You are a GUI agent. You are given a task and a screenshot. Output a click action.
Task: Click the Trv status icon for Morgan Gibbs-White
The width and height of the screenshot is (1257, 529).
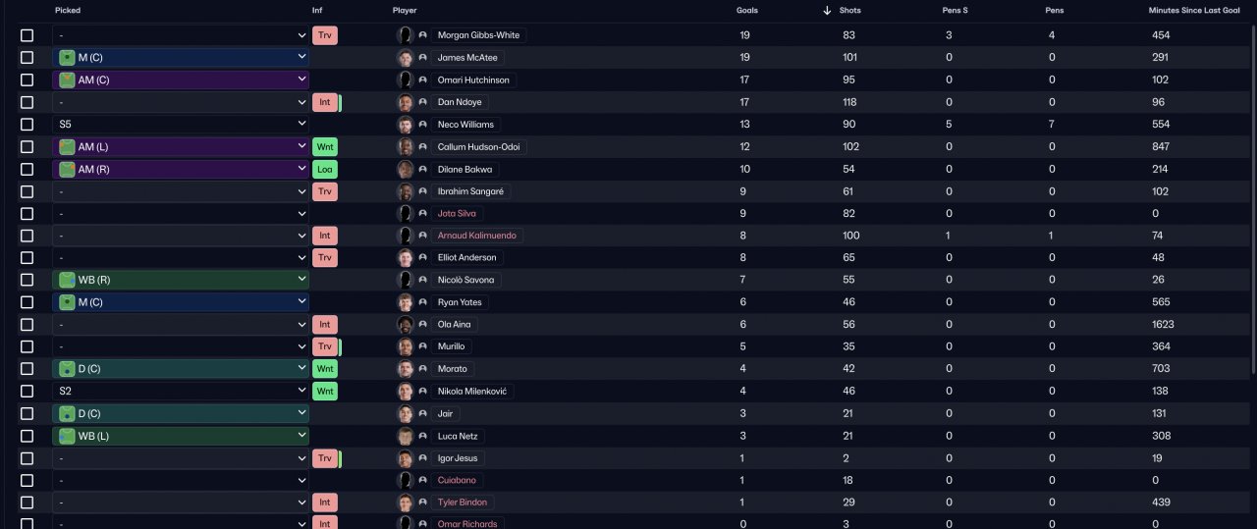pos(325,35)
